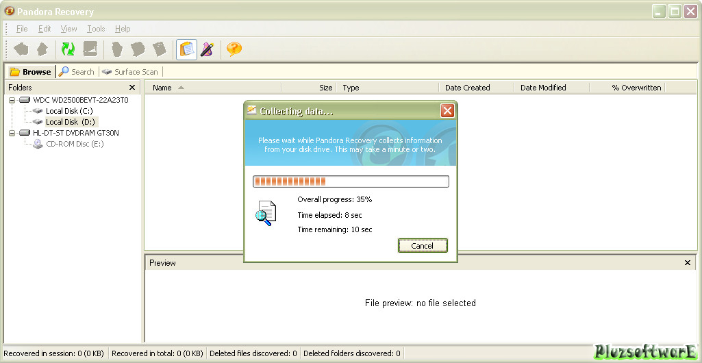Viewport: 702px width, 363px height.
Task: Sort by the Date Modified column
Action: [x=552, y=88]
